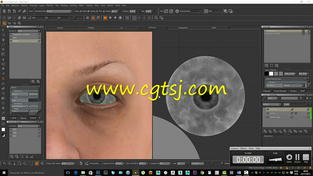This screenshot has width=313, height=176.
Task: Add new layer icon in Layers panel
Action: [x=265, y=131]
